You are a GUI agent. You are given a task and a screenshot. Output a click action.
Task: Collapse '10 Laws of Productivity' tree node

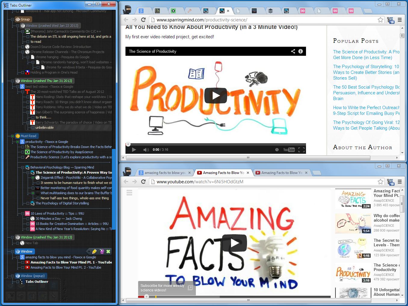pos(23,213)
